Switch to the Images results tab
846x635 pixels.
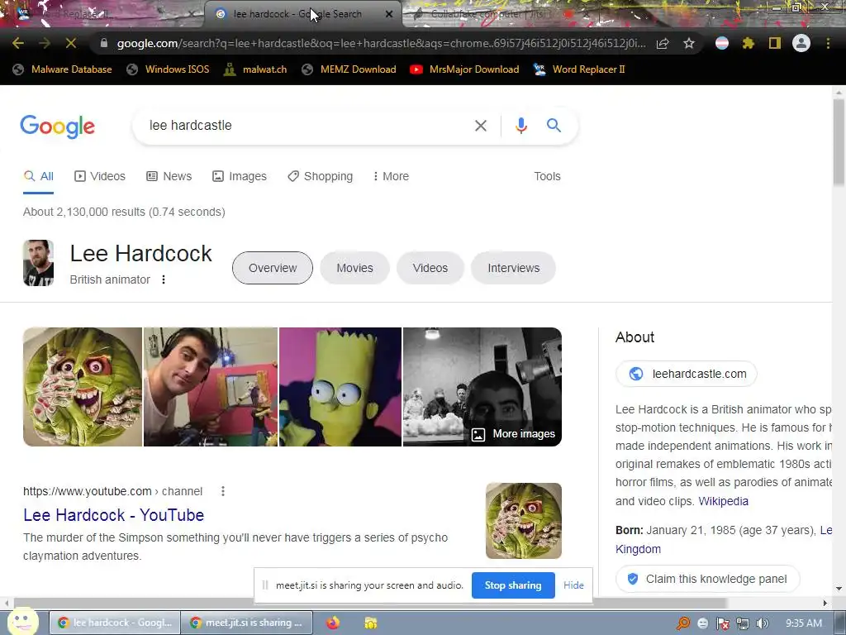tap(239, 177)
